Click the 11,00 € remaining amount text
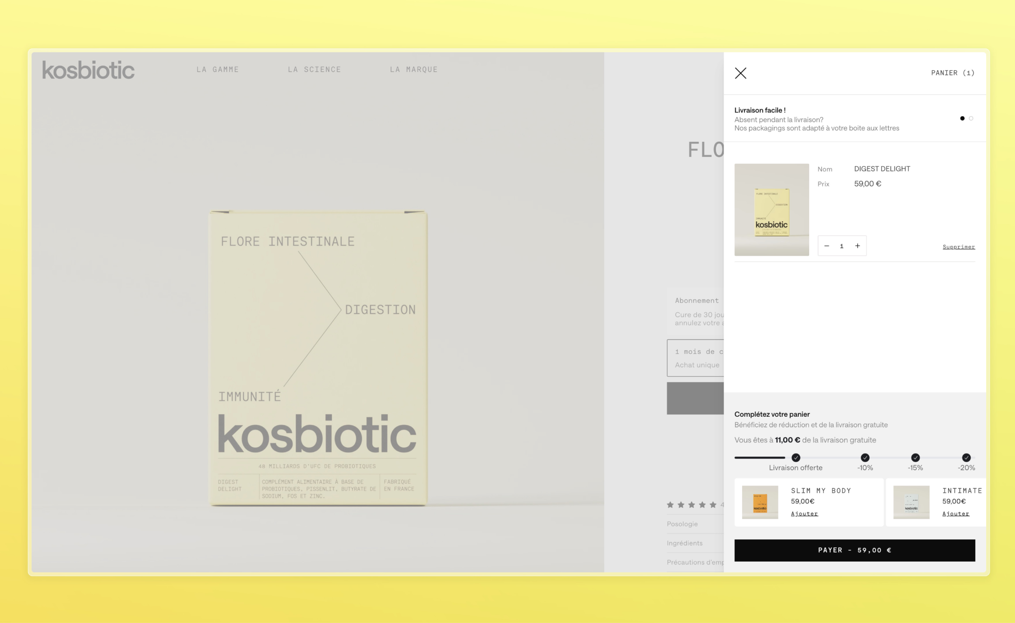Viewport: 1015px width, 623px height. point(787,440)
